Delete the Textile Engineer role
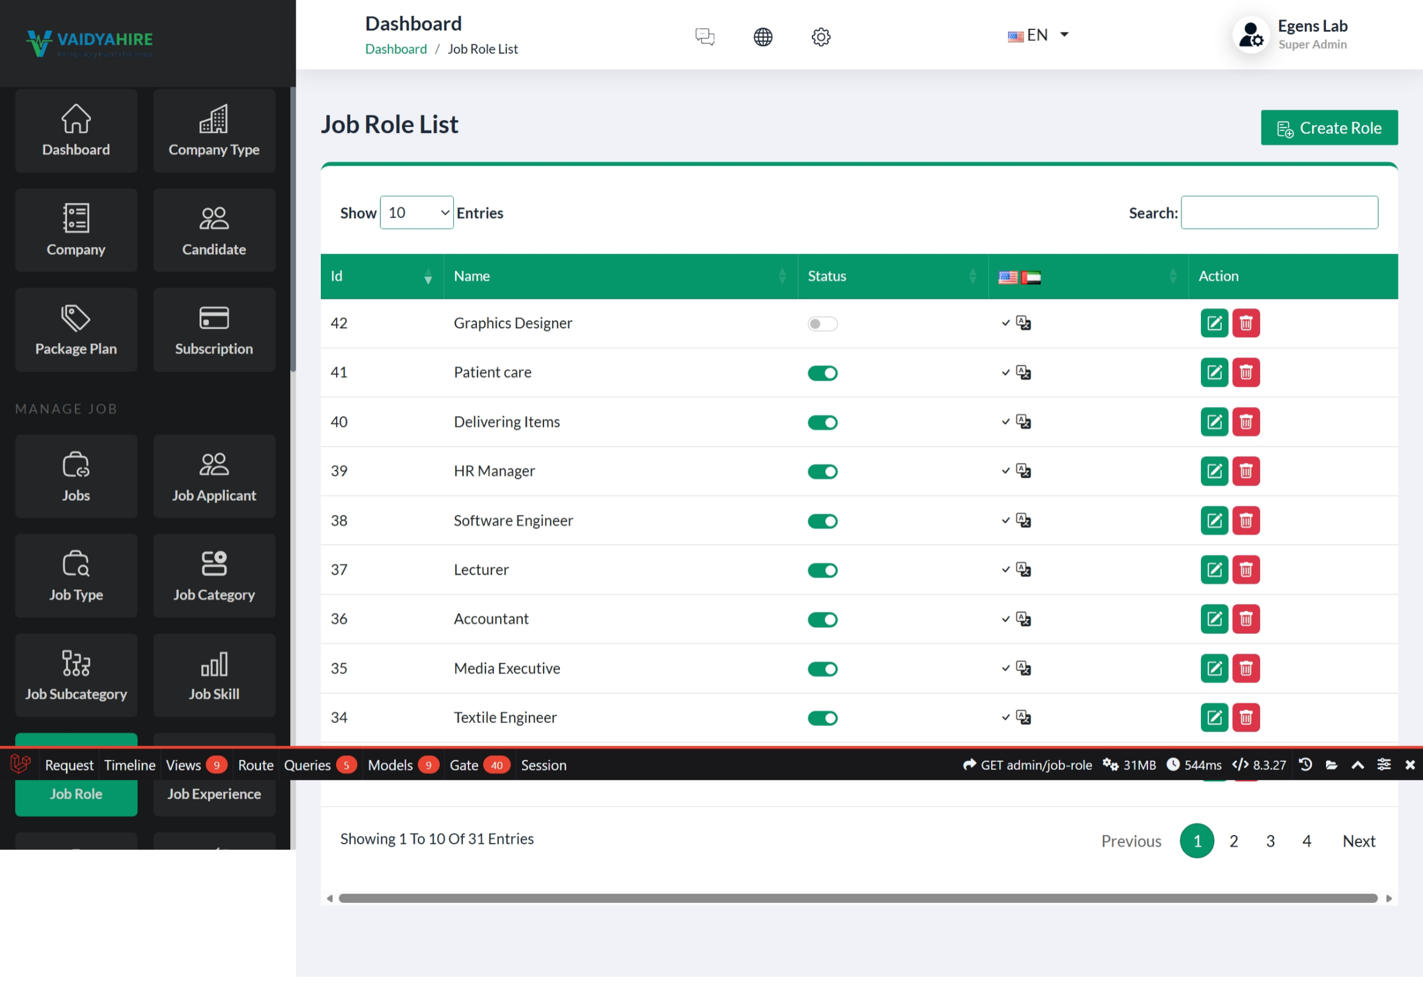Image resolution: width=1423 pixels, height=1006 pixels. point(1245,718)
